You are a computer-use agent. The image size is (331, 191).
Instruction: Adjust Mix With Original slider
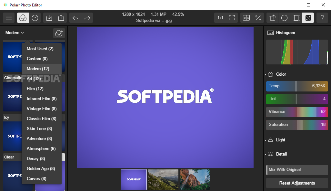pyautogui.click(x=297, y=170)
